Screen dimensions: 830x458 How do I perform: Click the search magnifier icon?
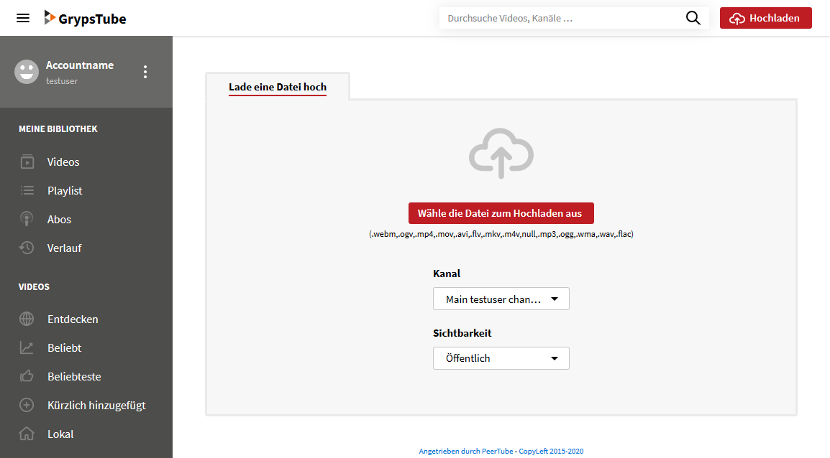693,19
